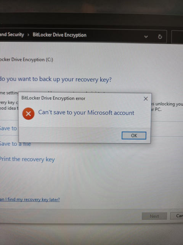Select the 'and Security' breadcrumb item
183x245 pixels.
click(12, 34)
